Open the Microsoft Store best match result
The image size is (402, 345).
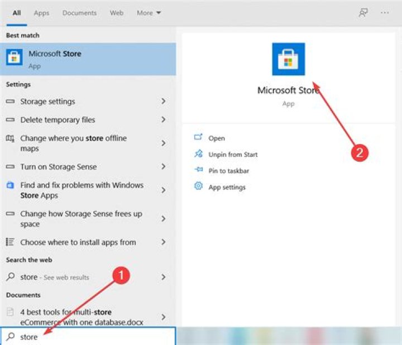pos(88,59)
